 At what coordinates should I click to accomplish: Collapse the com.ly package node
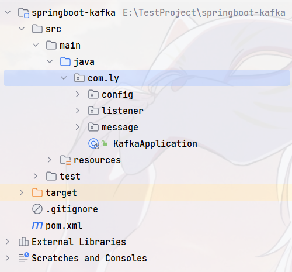(x=64, y=78)
